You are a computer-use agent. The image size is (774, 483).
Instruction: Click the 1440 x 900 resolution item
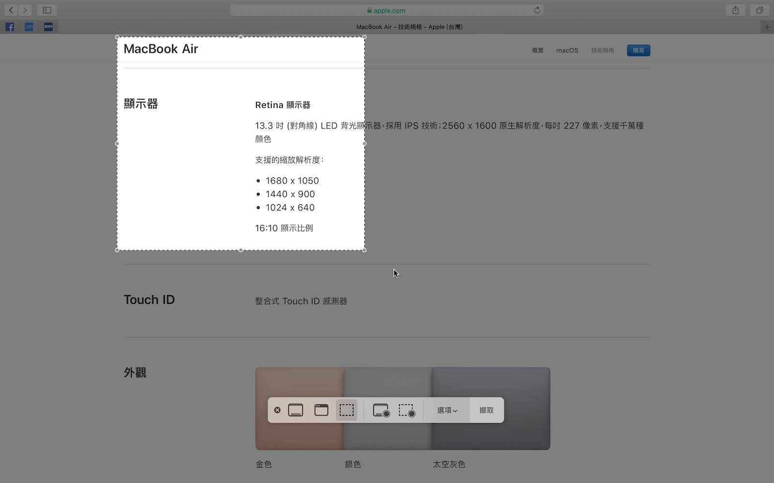(x=290, y=194)
